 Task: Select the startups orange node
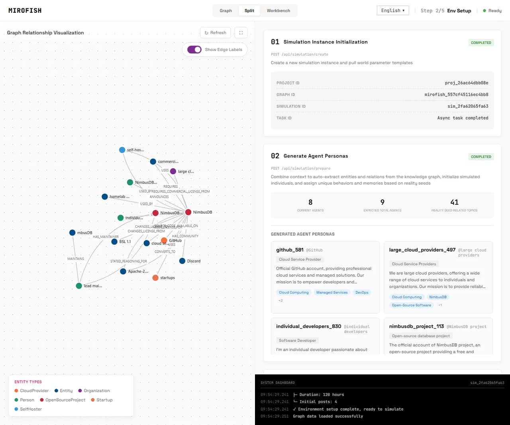[155, 278]
